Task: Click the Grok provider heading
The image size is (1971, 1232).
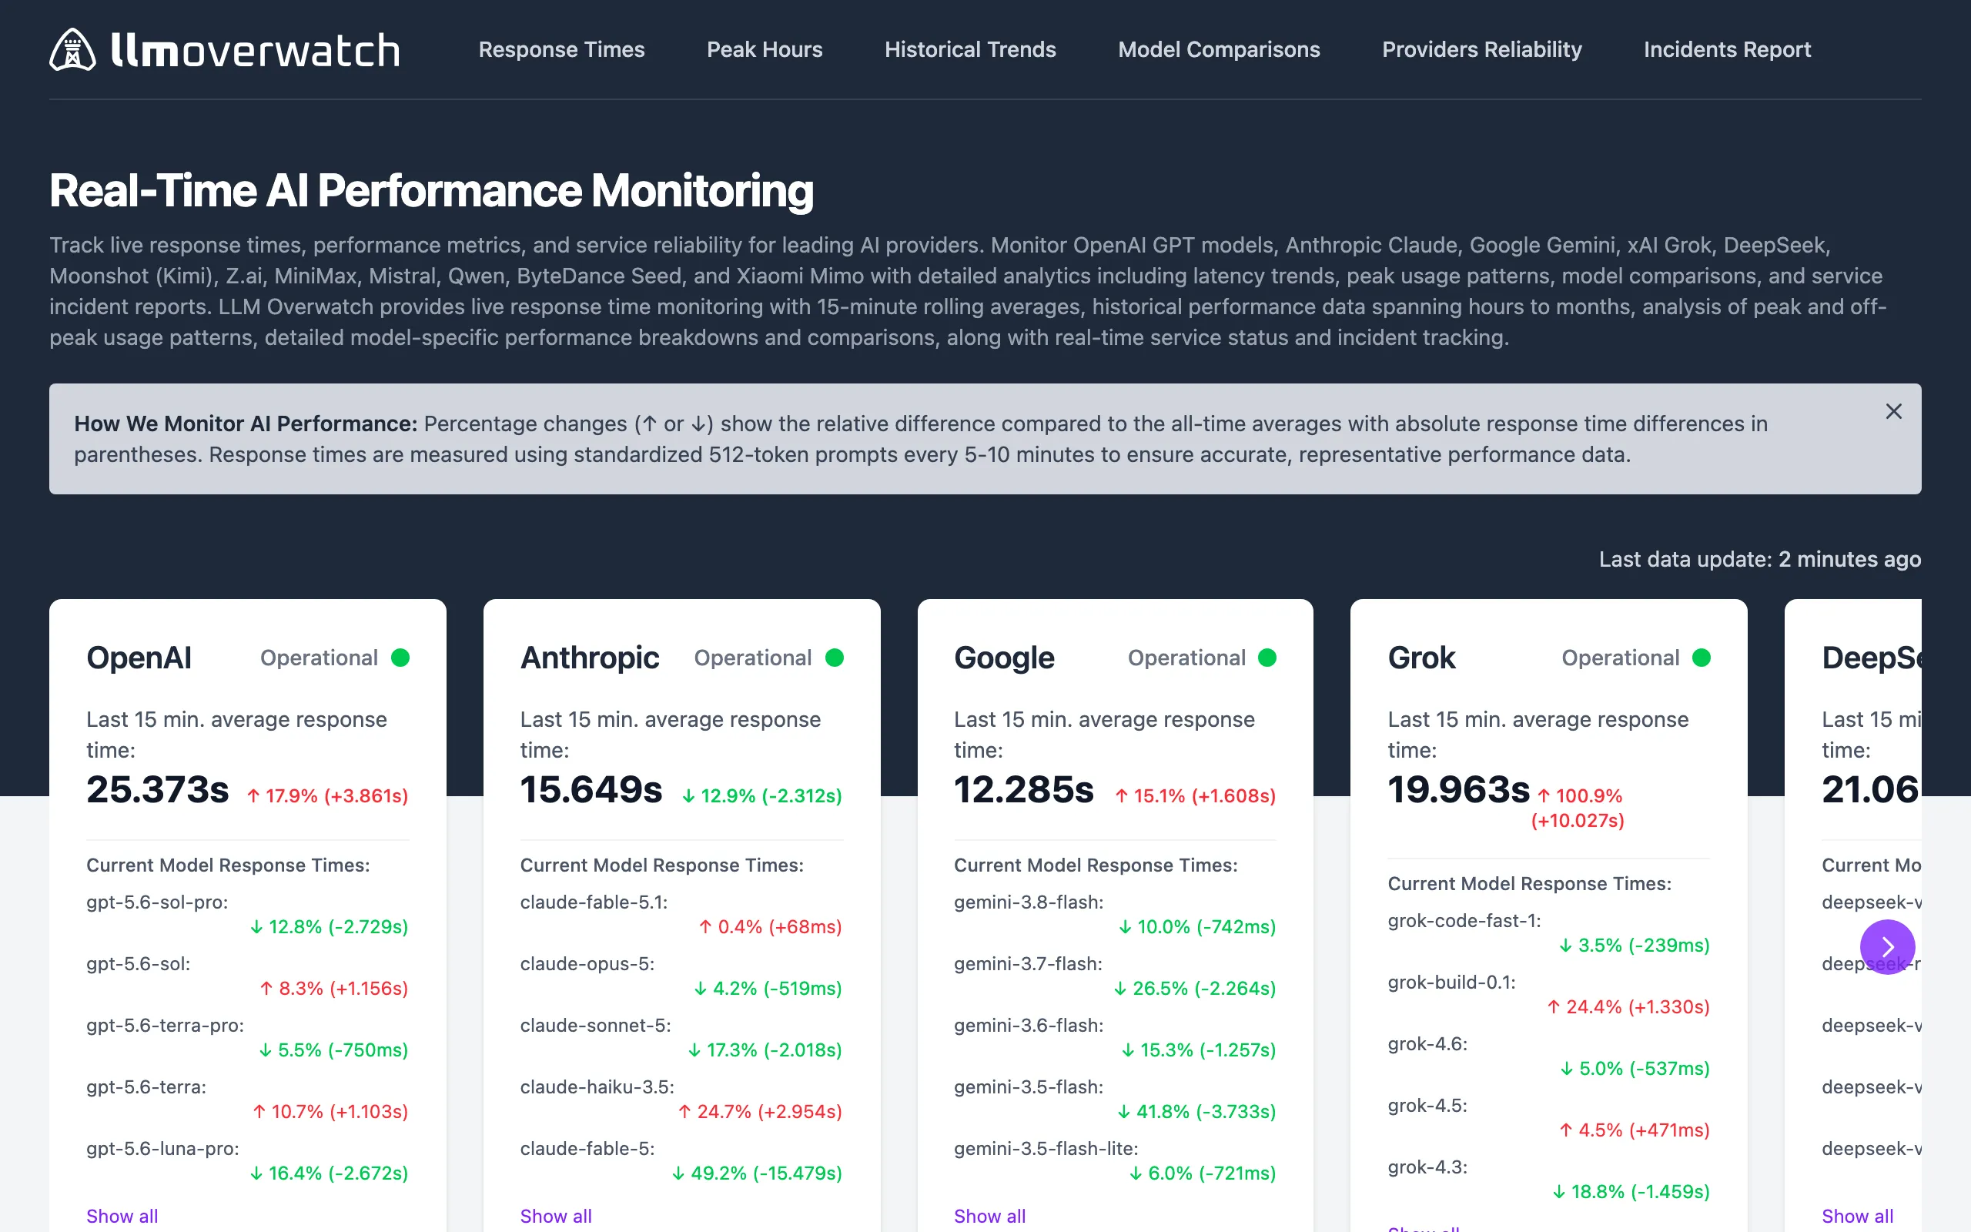Action: (1421, 658)
